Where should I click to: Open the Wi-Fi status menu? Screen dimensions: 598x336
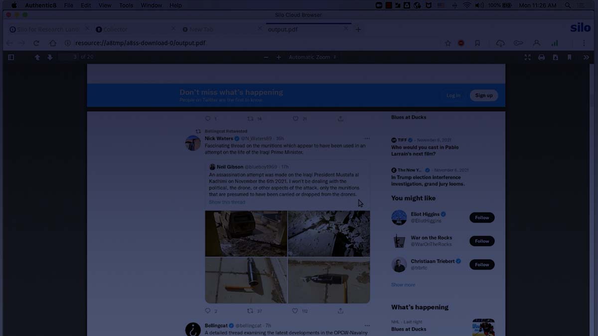(466, 5)
